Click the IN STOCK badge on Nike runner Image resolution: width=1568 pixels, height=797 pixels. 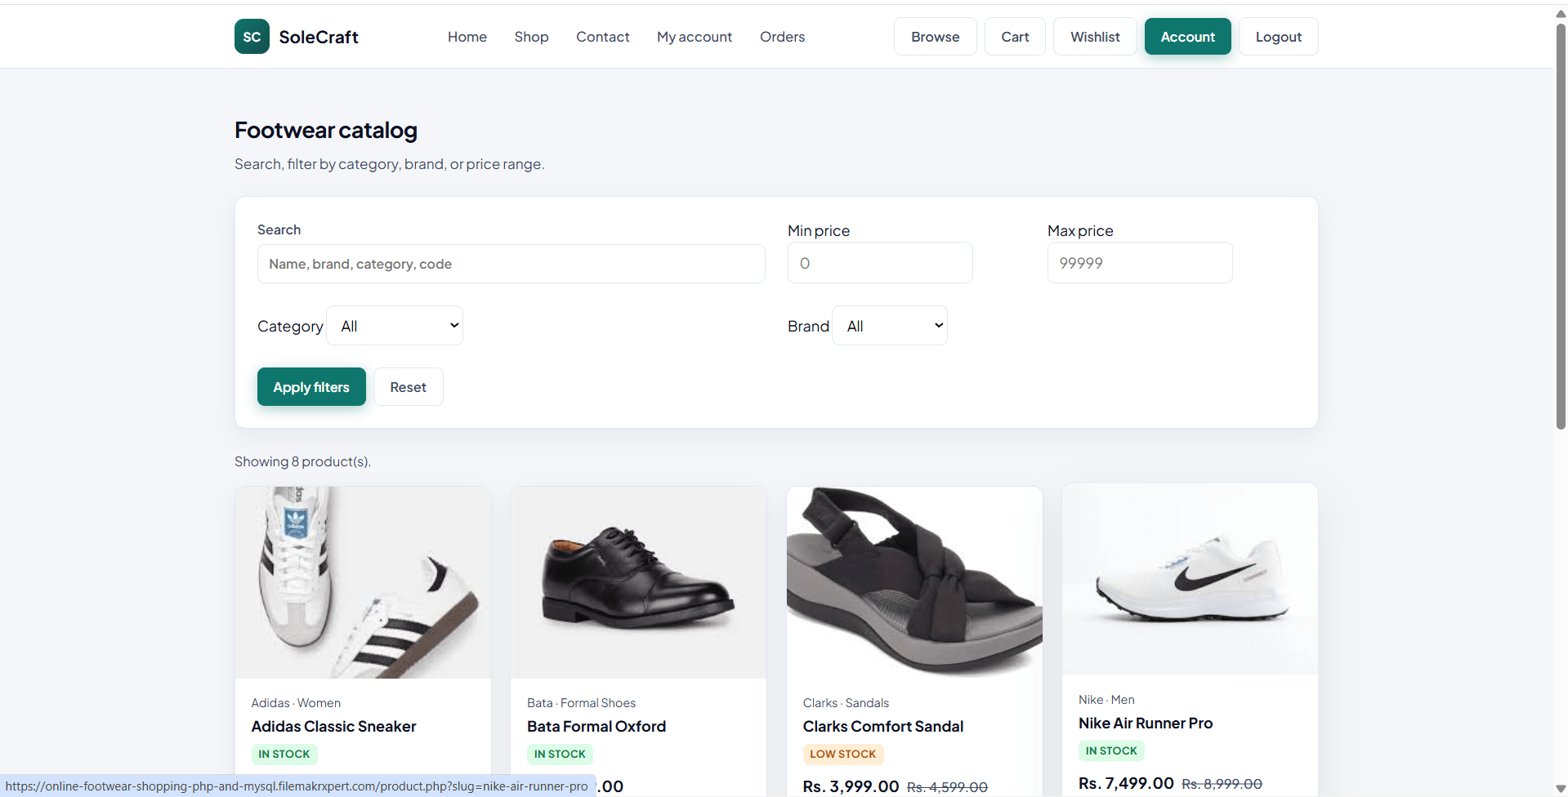click(x=1111, y=750)
